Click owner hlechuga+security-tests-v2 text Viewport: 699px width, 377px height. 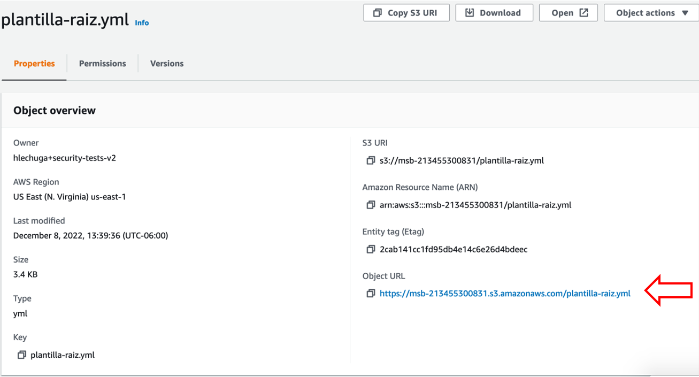click(65, 158)
